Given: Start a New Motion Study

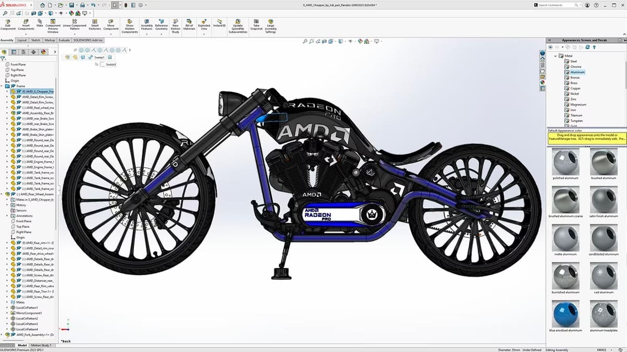Looking at the screenshot, I should coord(176,26).
